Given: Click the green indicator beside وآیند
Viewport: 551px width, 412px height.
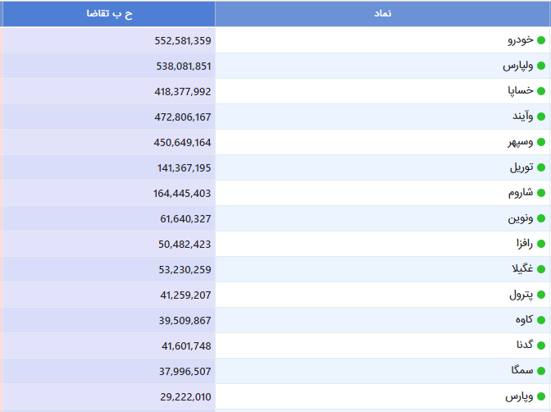Looking at the screenshot, I should [541, 117].
